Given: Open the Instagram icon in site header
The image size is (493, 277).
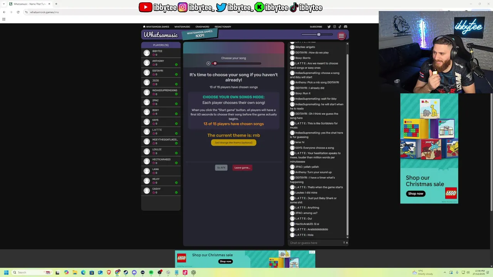Looking at the screenshot, I should 334,27.
